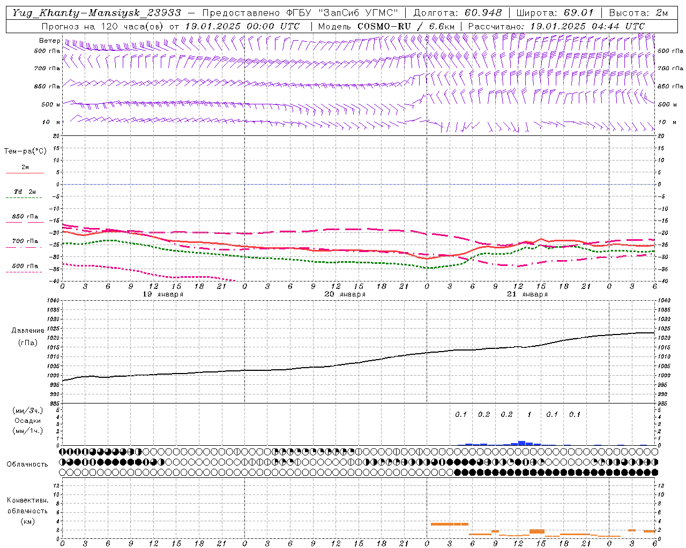Click the (мм/3ч.) precipitation unit label

(28, 410)
